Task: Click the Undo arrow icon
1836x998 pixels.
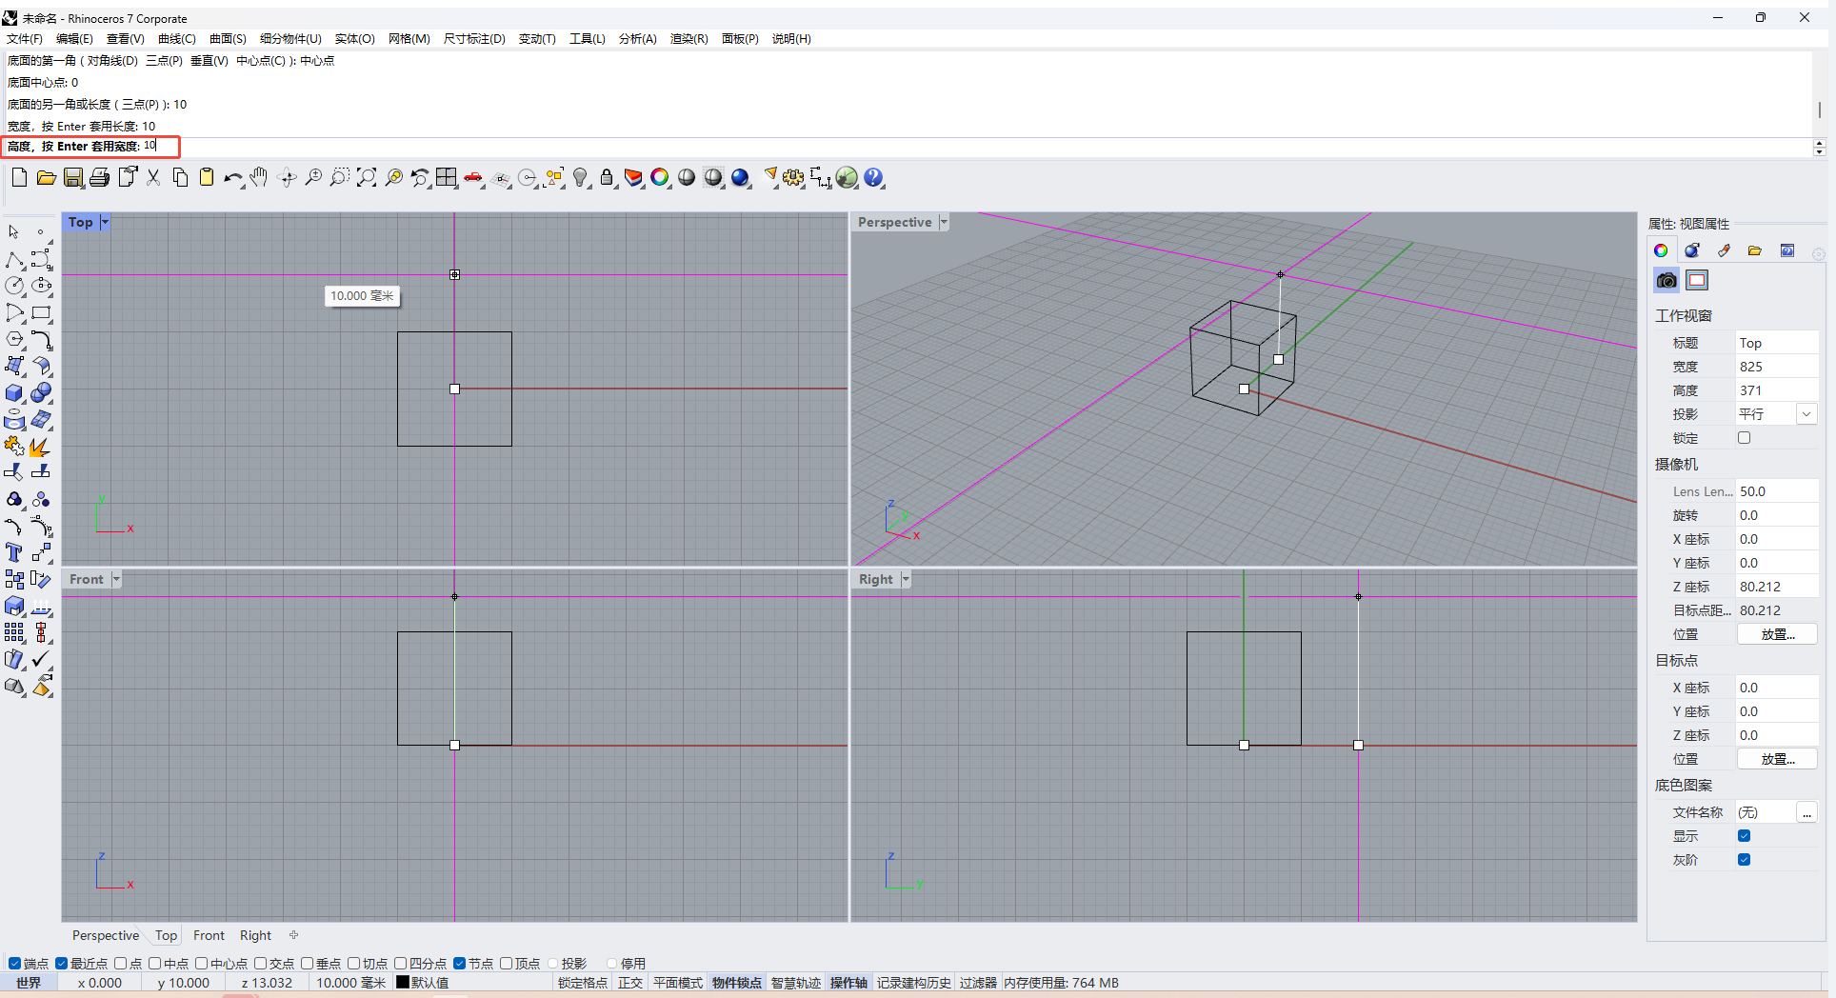Action: tap(232, 177)
